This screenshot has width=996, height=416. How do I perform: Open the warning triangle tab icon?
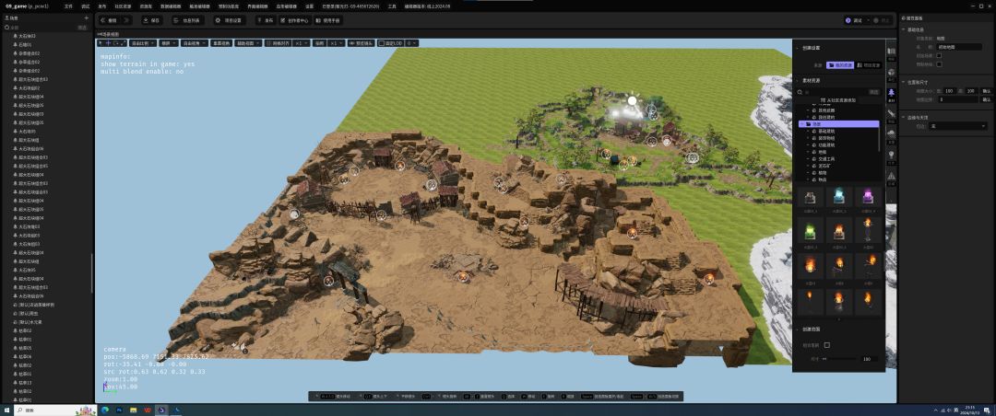pyautogui.click(x=891, y=177)
